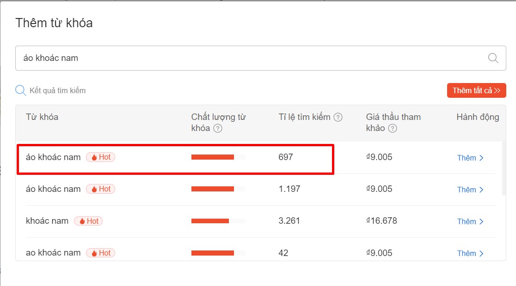516x286 pixels.
Task: Click the Từ khóa column header
Action: pyautogui.click(x=42, y=117)
